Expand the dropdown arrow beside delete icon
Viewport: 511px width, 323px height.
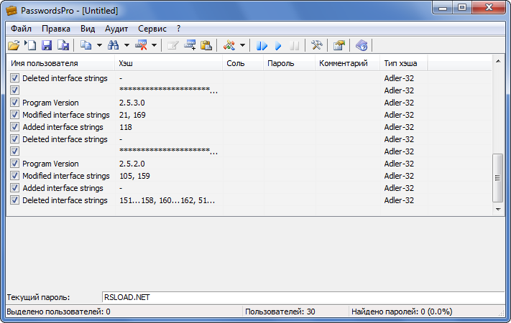(154, 45)
